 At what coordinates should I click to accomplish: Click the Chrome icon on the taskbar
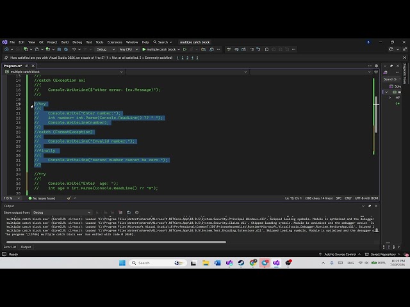coord(253,263)
